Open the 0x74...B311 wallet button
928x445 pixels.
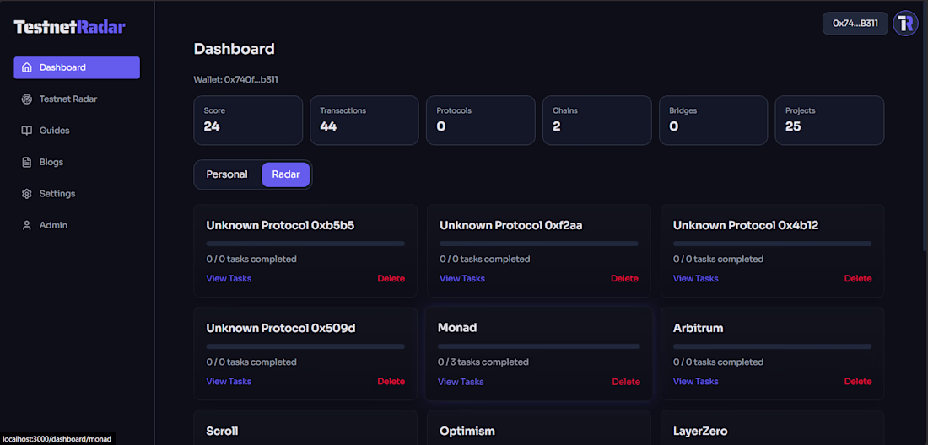(855, 24)
